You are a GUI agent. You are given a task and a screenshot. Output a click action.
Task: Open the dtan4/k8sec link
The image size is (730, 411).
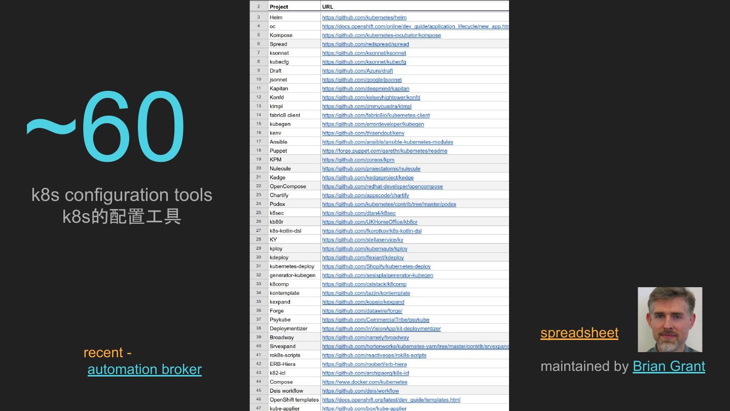359,213
